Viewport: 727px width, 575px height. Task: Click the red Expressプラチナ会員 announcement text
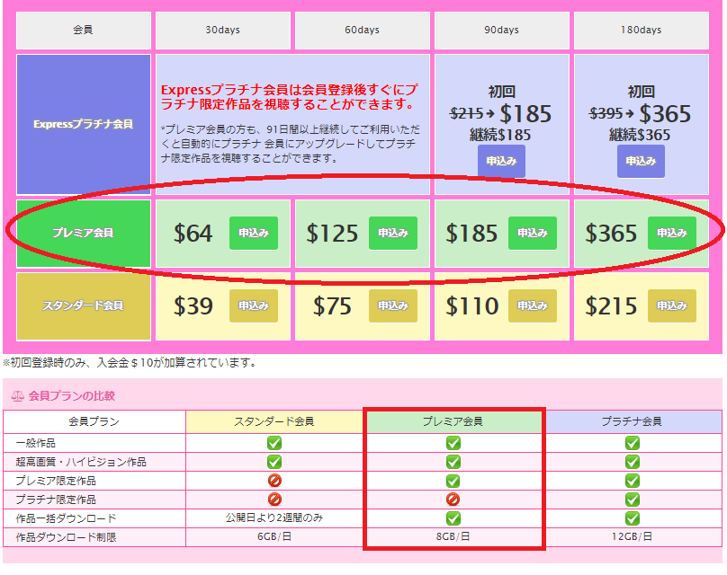coord(290,97)
